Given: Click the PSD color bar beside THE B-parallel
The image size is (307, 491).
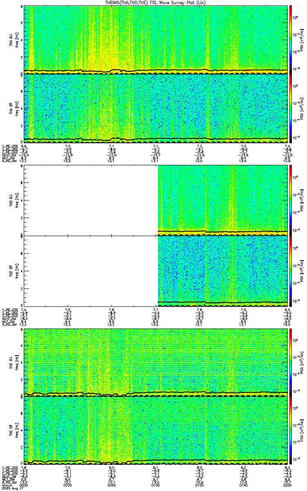Looking at the screenshot, I should tap(291, 430).
